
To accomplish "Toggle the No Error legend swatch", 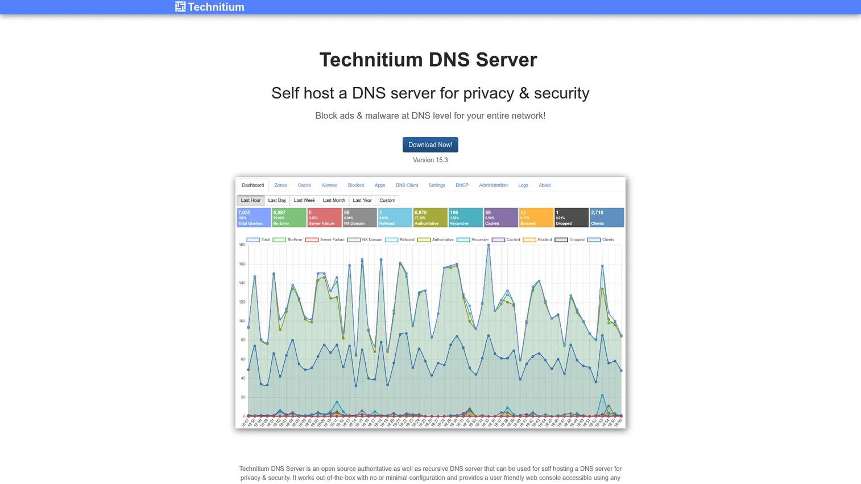I will (x=279, y=239).
